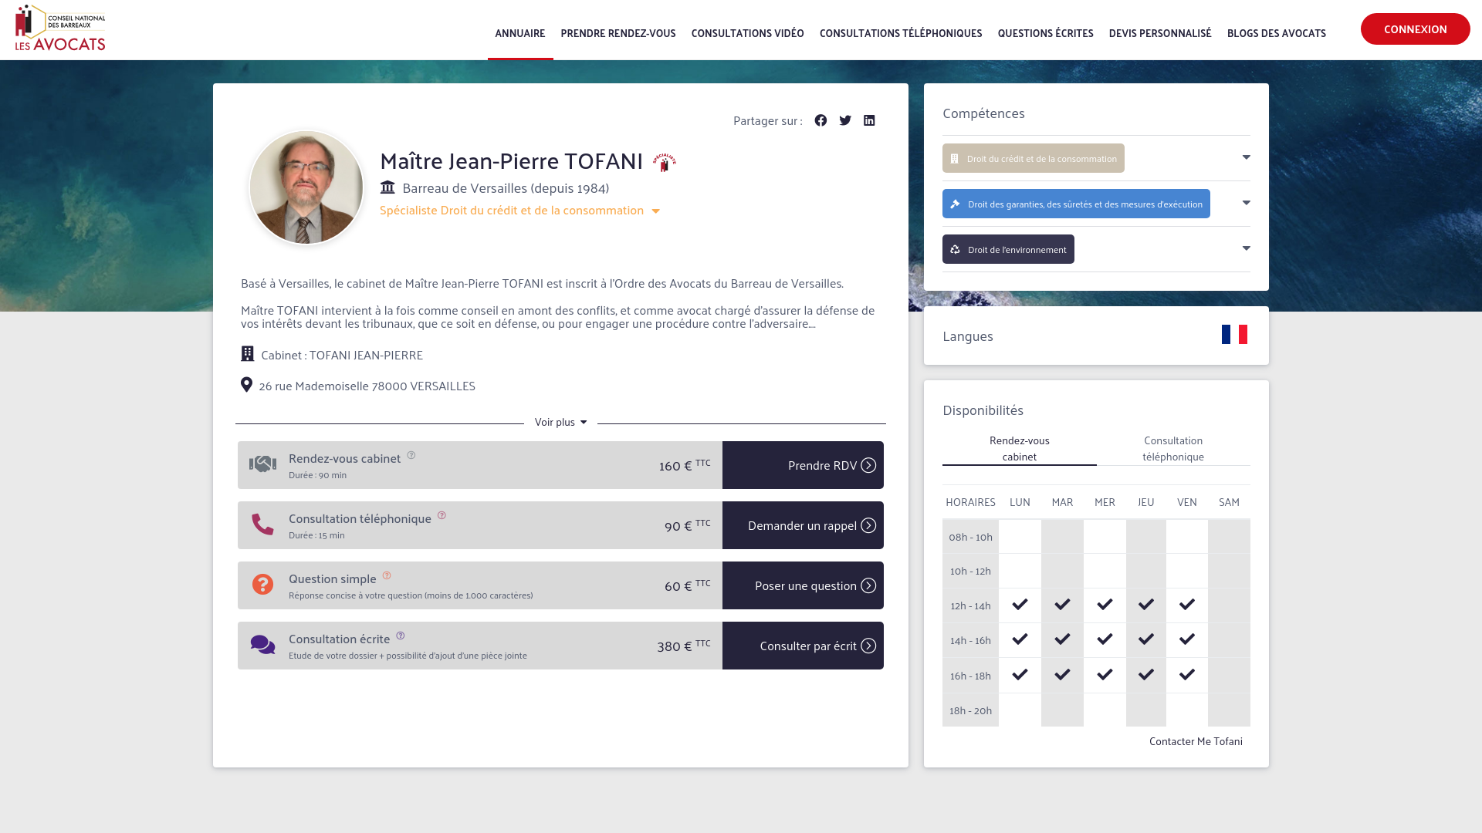This screenshot has height=833, width=1482.
Task: Switch to Consultation téléphonique availability tab
Action: 1172,448
